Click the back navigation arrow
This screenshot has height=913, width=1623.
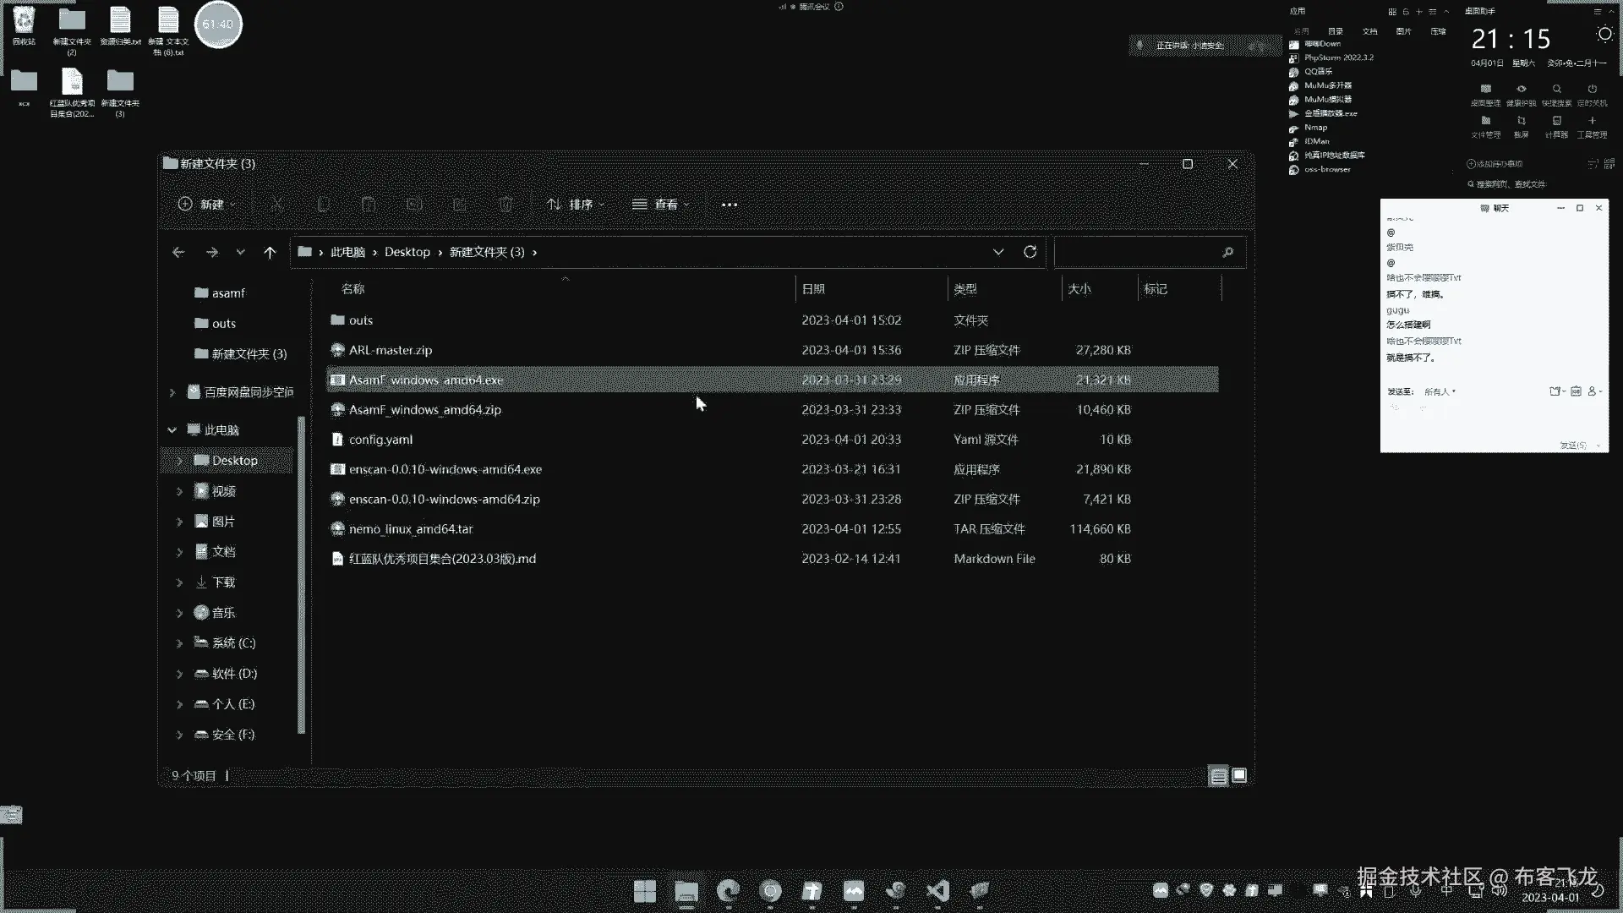[178, 252]
